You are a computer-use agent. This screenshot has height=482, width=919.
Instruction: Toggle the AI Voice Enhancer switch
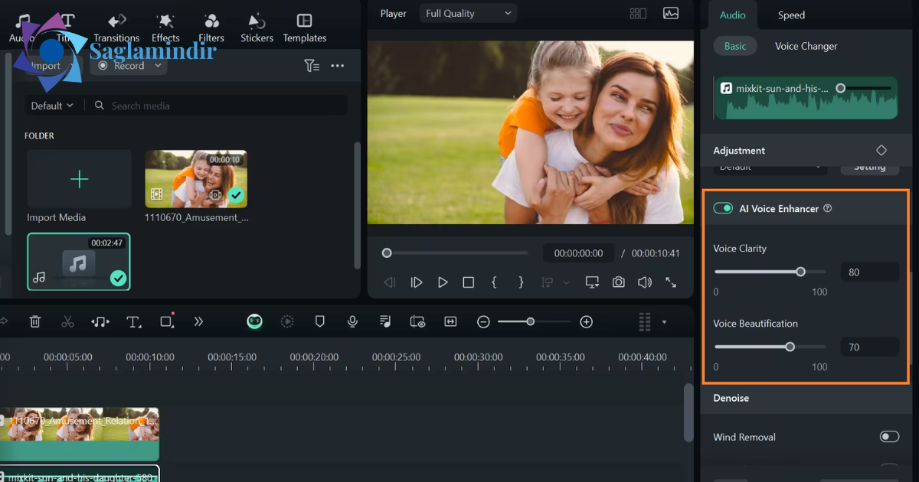pyautogui.click(x=723, y=208)
